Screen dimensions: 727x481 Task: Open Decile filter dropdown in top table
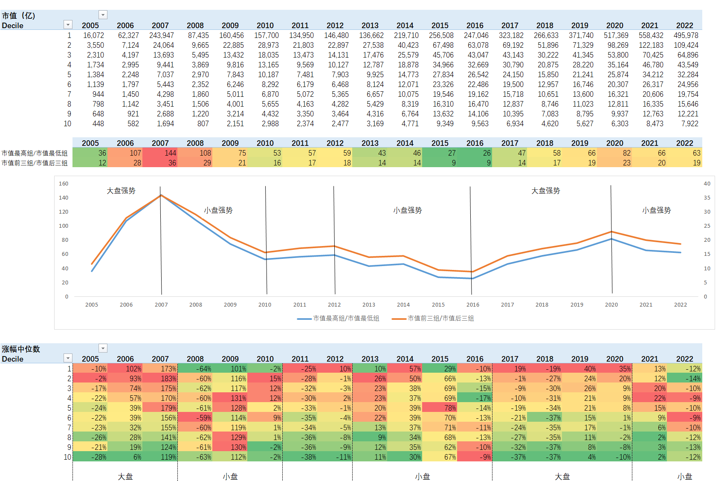pyautogui.click(x=68, y=25)
